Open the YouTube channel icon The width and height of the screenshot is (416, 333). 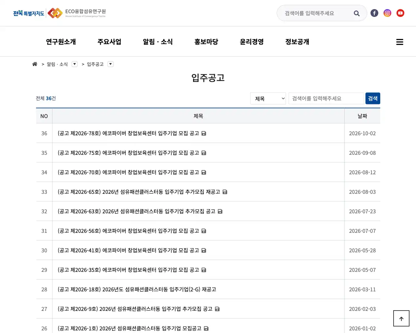pyautogui.click(x=400, y=13)
